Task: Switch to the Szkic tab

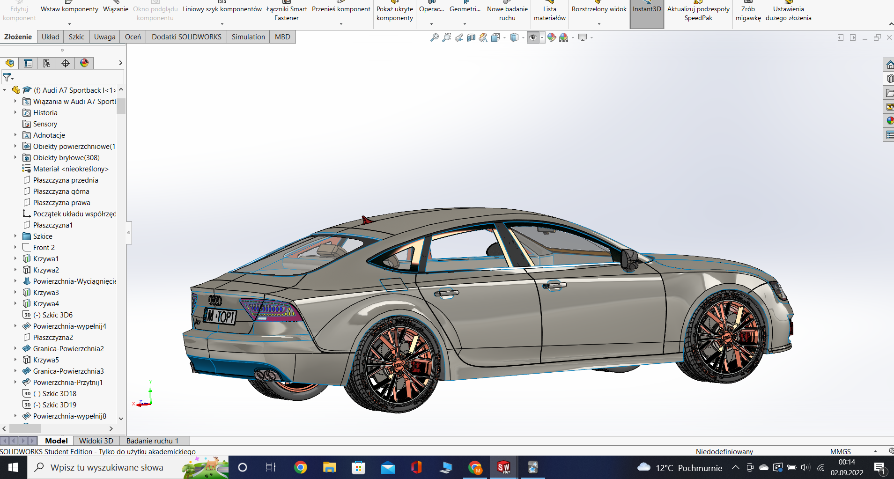Action: pos(76,37)
